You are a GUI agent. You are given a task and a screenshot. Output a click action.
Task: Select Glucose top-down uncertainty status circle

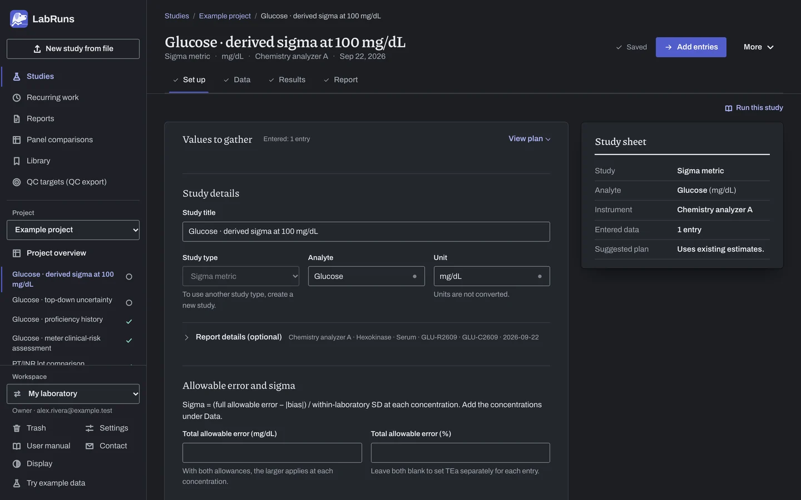(x=129, y=303)
